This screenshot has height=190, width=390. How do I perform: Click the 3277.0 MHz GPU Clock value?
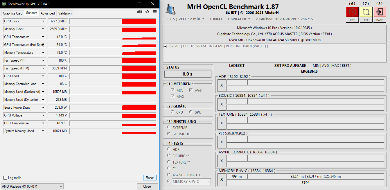[x=57, y=21]
